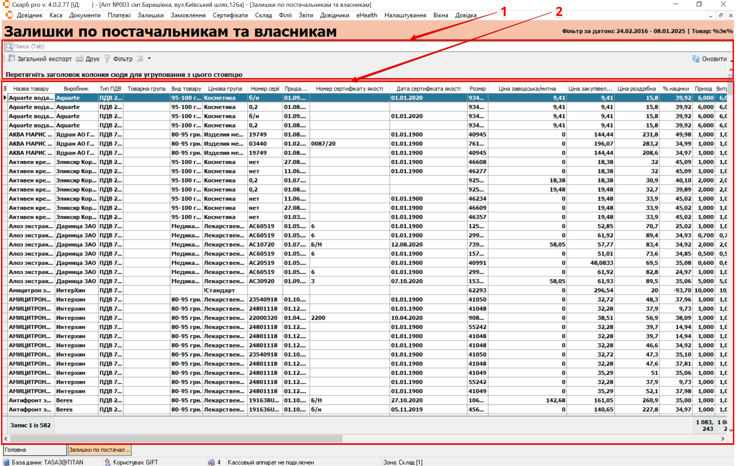This screenshot has height=466, width=736.
Task: Click the Ціна роздрібна column header
Action: point(636,89)
